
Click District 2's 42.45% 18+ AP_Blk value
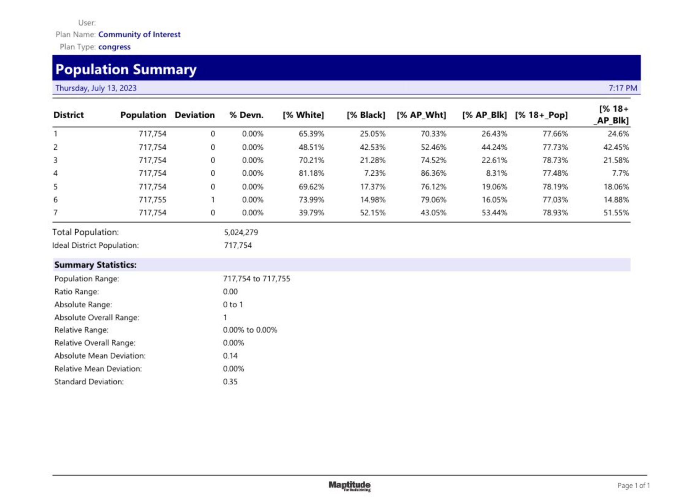click(x=616, y=147)
